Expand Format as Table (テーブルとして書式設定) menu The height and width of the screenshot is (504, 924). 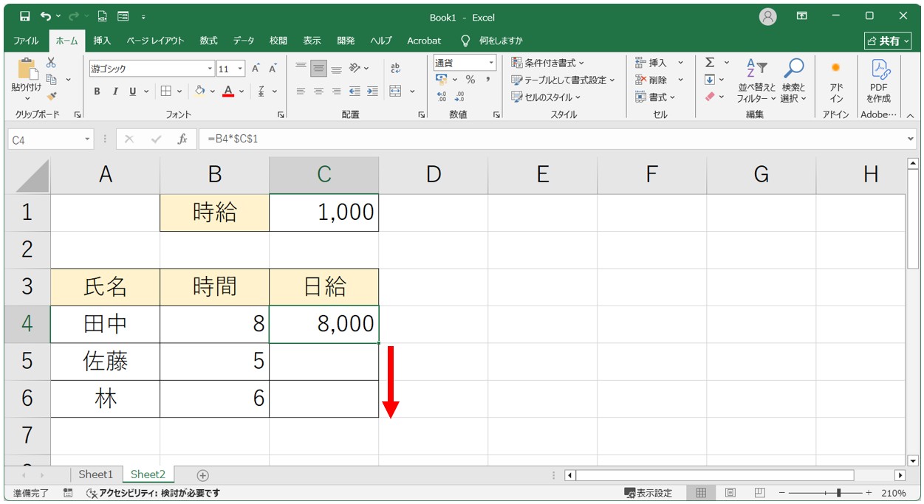(x=564, y=80)
